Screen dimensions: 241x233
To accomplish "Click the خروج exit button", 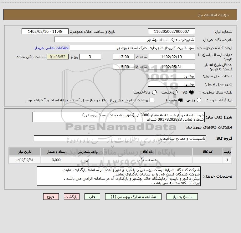I will [51, 197].
